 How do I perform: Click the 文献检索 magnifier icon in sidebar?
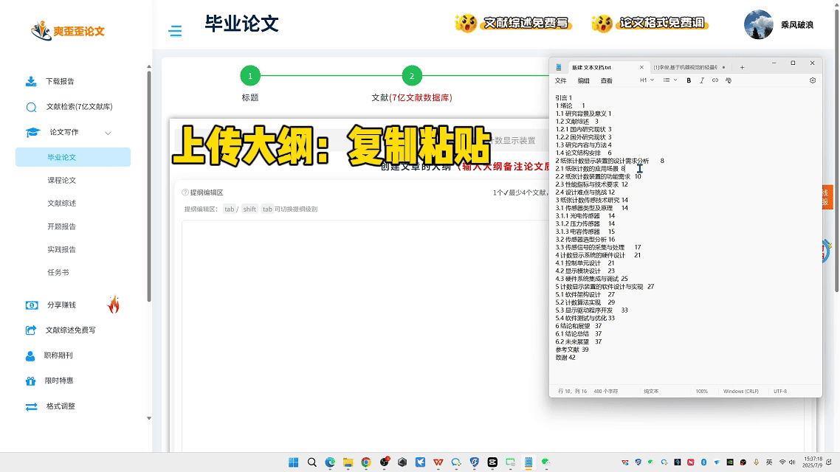[31, 107]
